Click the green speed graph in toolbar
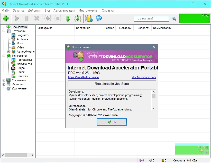 [195, 18]
